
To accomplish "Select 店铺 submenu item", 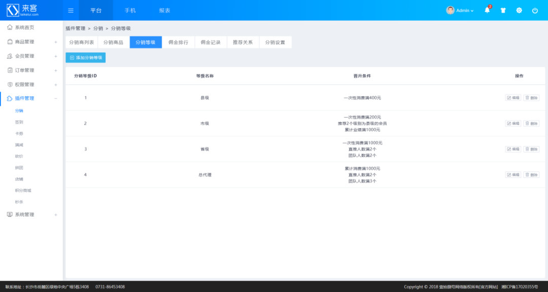I will (19, 179).
